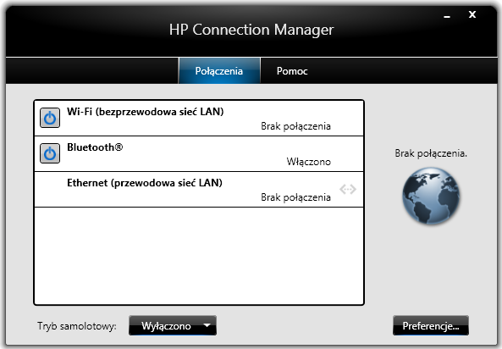Click Ethernet Brak połączenia status text
Image resolution: width=502 pixels, height=349 pixels.
click(x=295, y=197)
